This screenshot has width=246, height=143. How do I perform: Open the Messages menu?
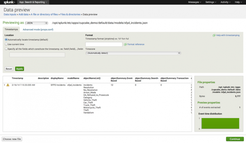(195, 2)
